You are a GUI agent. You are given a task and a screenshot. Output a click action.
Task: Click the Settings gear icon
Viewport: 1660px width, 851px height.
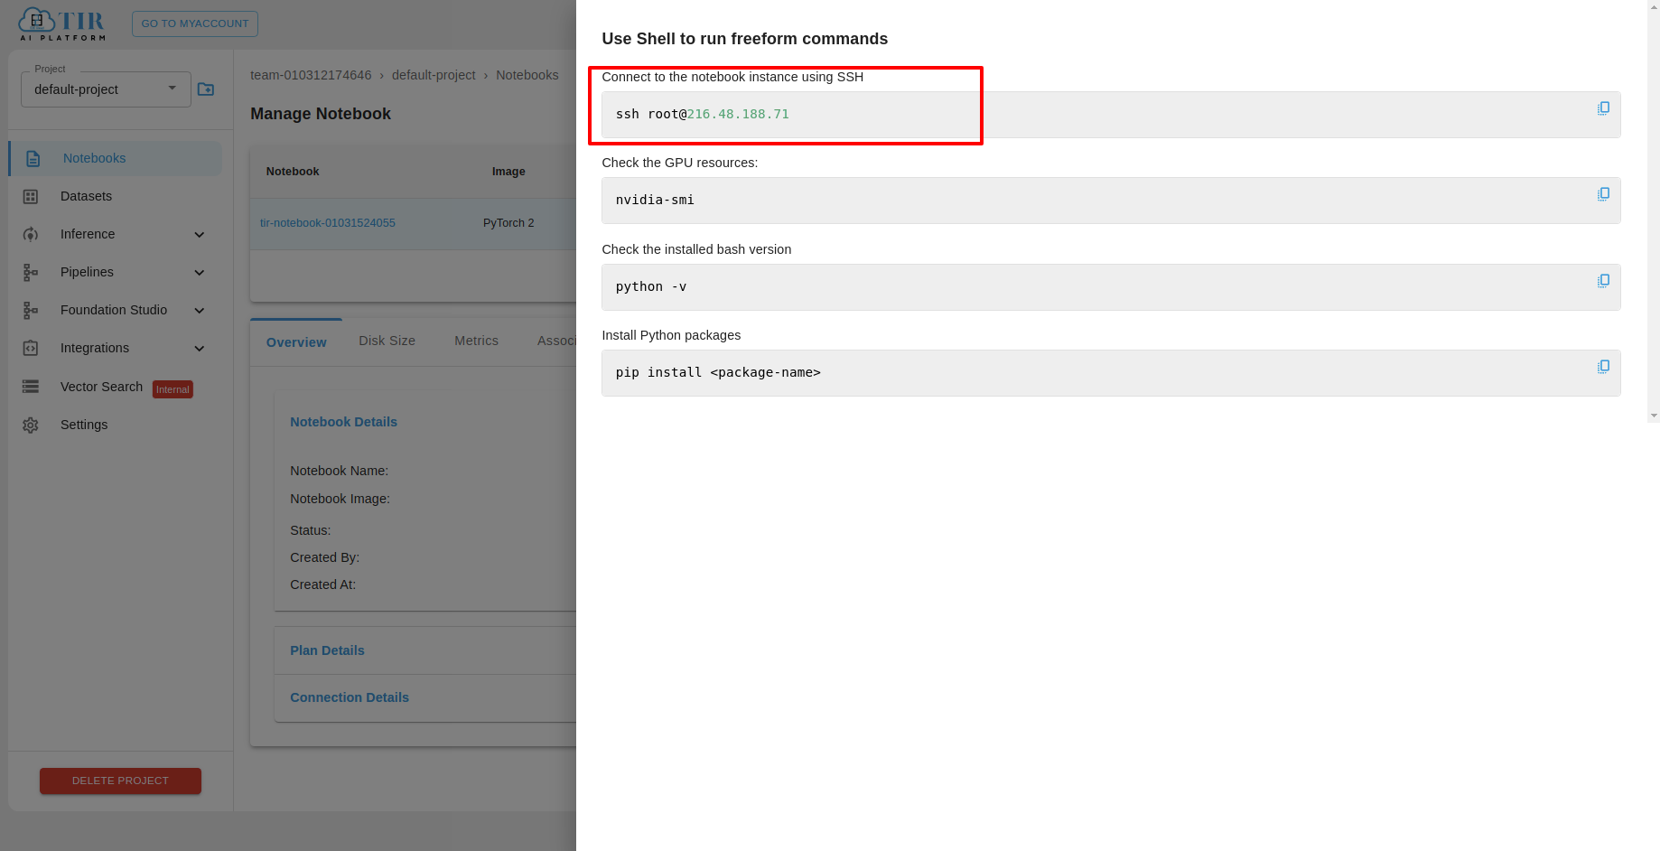(31, 425)
